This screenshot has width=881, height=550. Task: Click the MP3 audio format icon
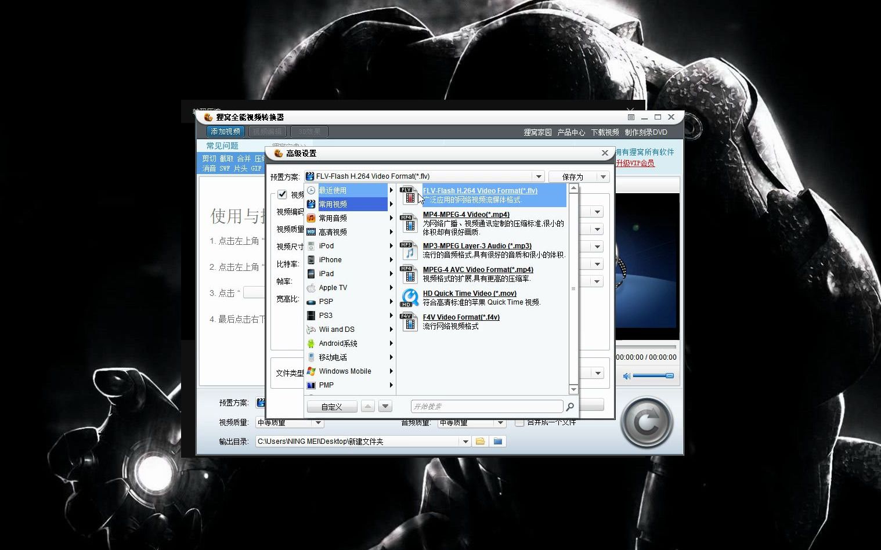(x=409, y=250)
